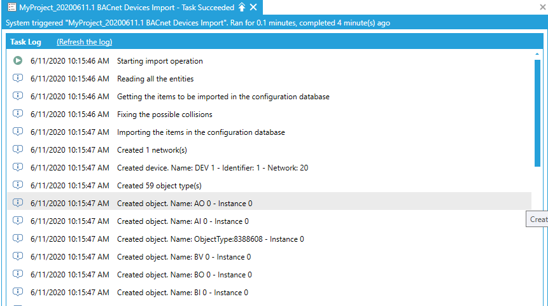The height and width of the screenshot is (306, 548).
Task: Select the Created object BV 0 log entry
Action: coord(184,257)
